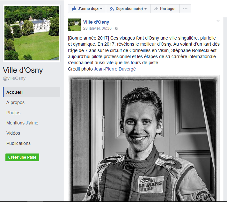Select the Accueil tab in sidebar

32,92
